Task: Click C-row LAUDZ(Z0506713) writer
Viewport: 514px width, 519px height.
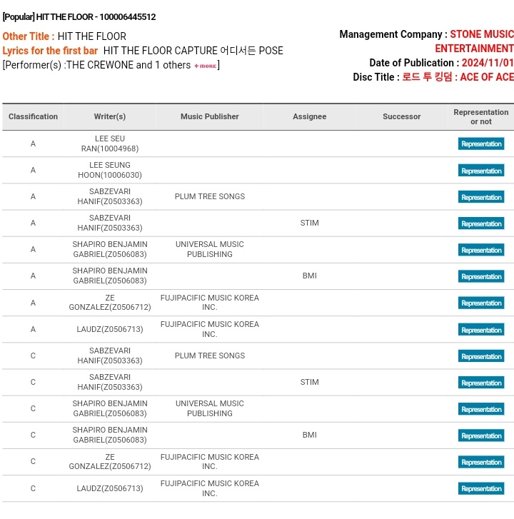Action: [x=110, y=488]
